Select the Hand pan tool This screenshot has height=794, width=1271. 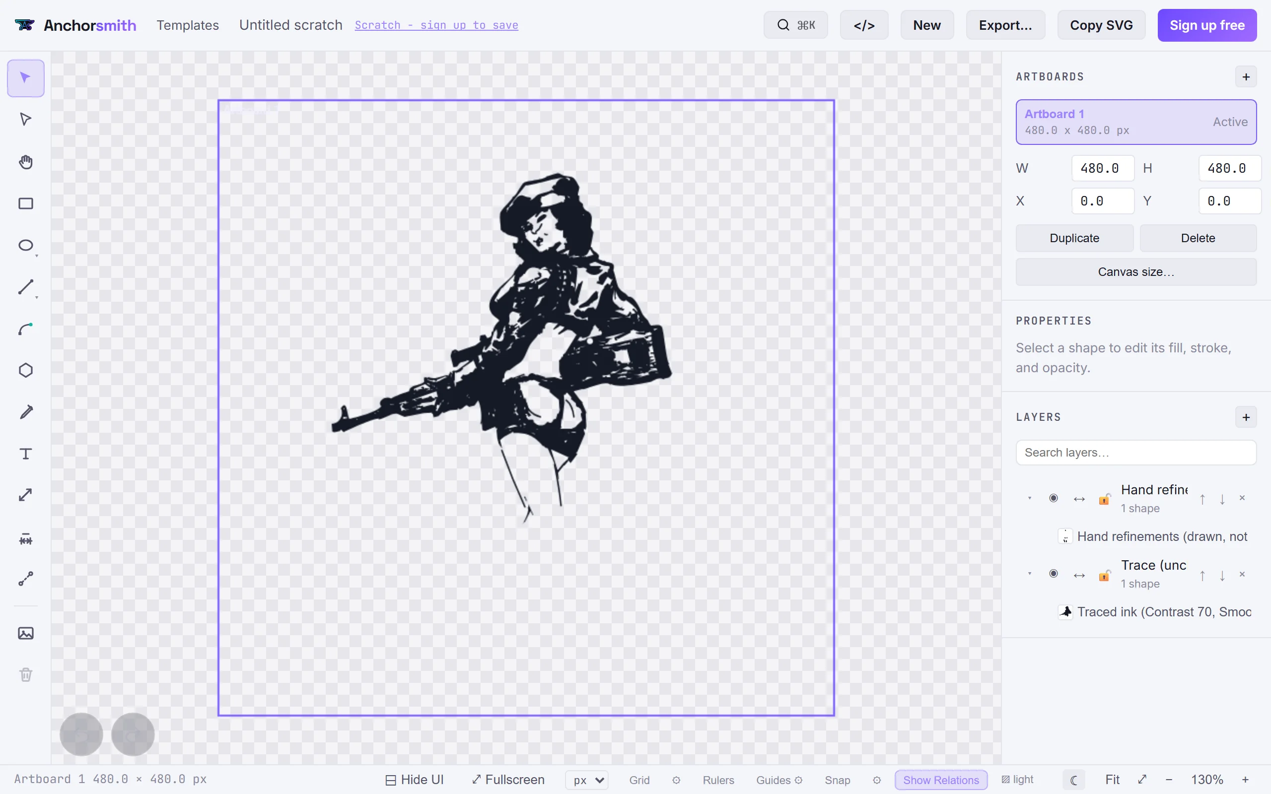tap(25, 162)
